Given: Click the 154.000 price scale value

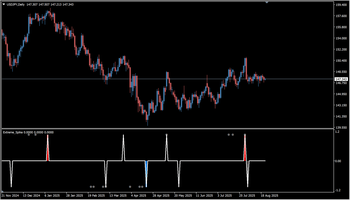Looking at the screenshot, I should (x=341, y=38).
